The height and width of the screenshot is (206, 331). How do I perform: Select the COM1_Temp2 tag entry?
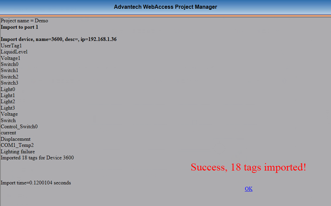tap(17, 145)
